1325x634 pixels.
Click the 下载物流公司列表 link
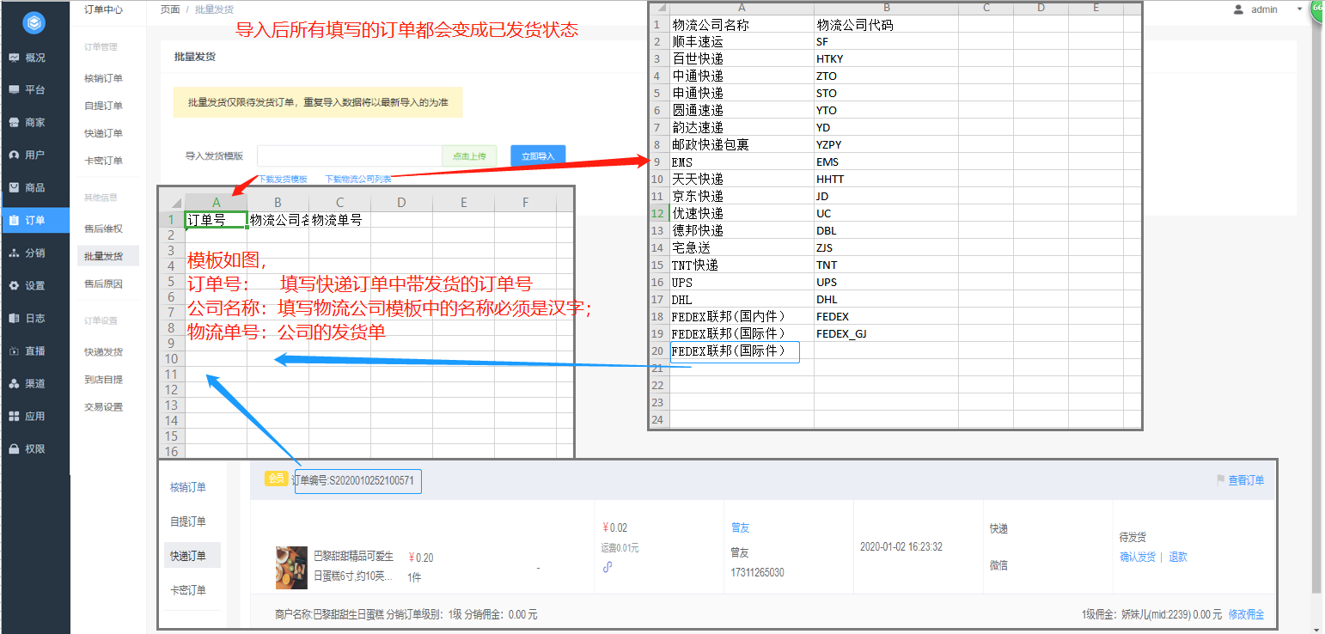tap(358, 179)
